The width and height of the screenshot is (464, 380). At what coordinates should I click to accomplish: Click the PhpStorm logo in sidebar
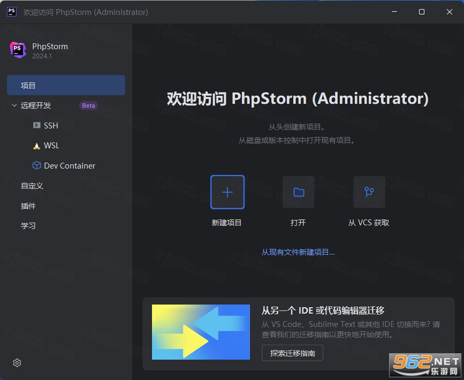point(18,50)
